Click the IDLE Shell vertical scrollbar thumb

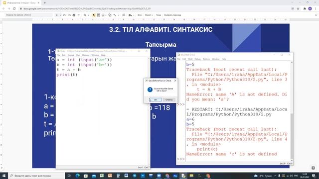[x=292, y=136]
